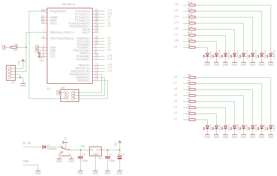Select the JP1 pin header connector

point(11,73)
